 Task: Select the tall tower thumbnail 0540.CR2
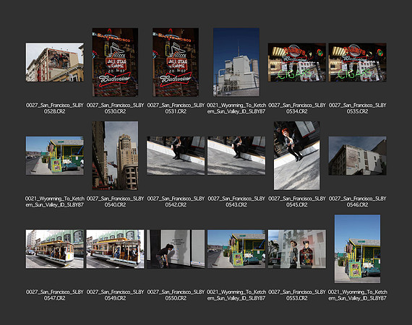(115, 156)
